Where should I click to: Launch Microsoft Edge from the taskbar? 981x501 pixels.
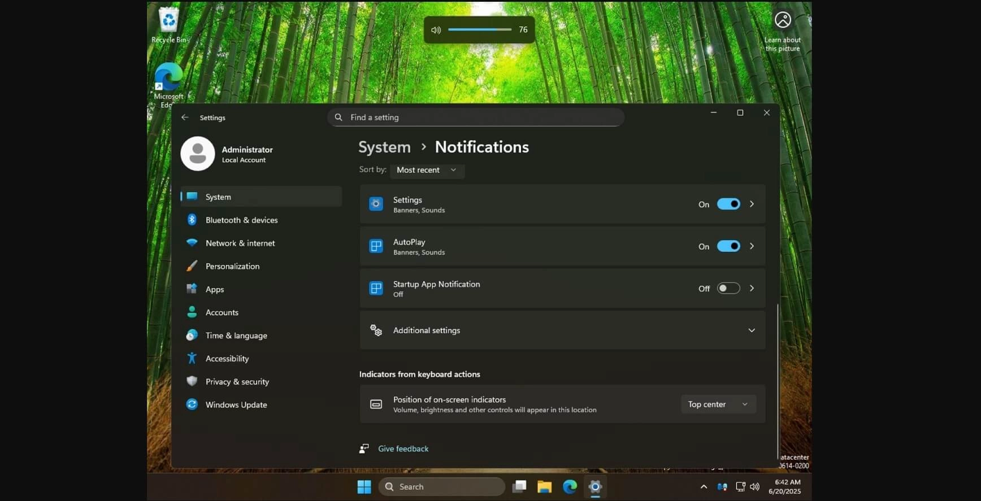570,487
